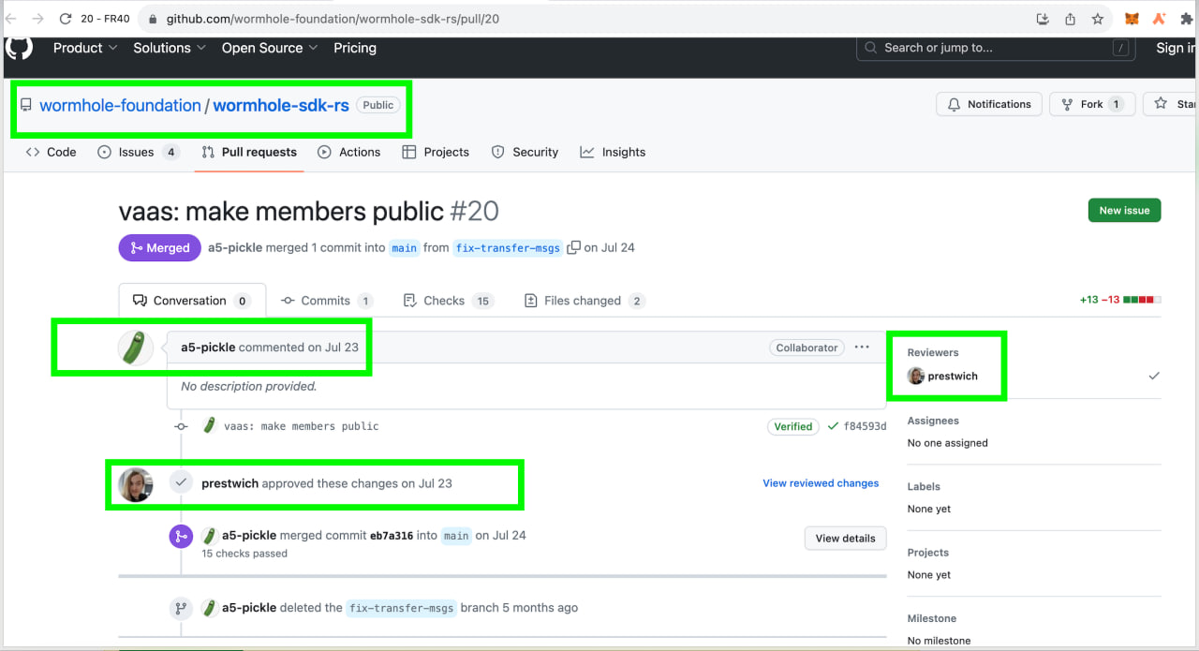Open the View reviewed changes link
1199x651 pixels.
[821, 483]
